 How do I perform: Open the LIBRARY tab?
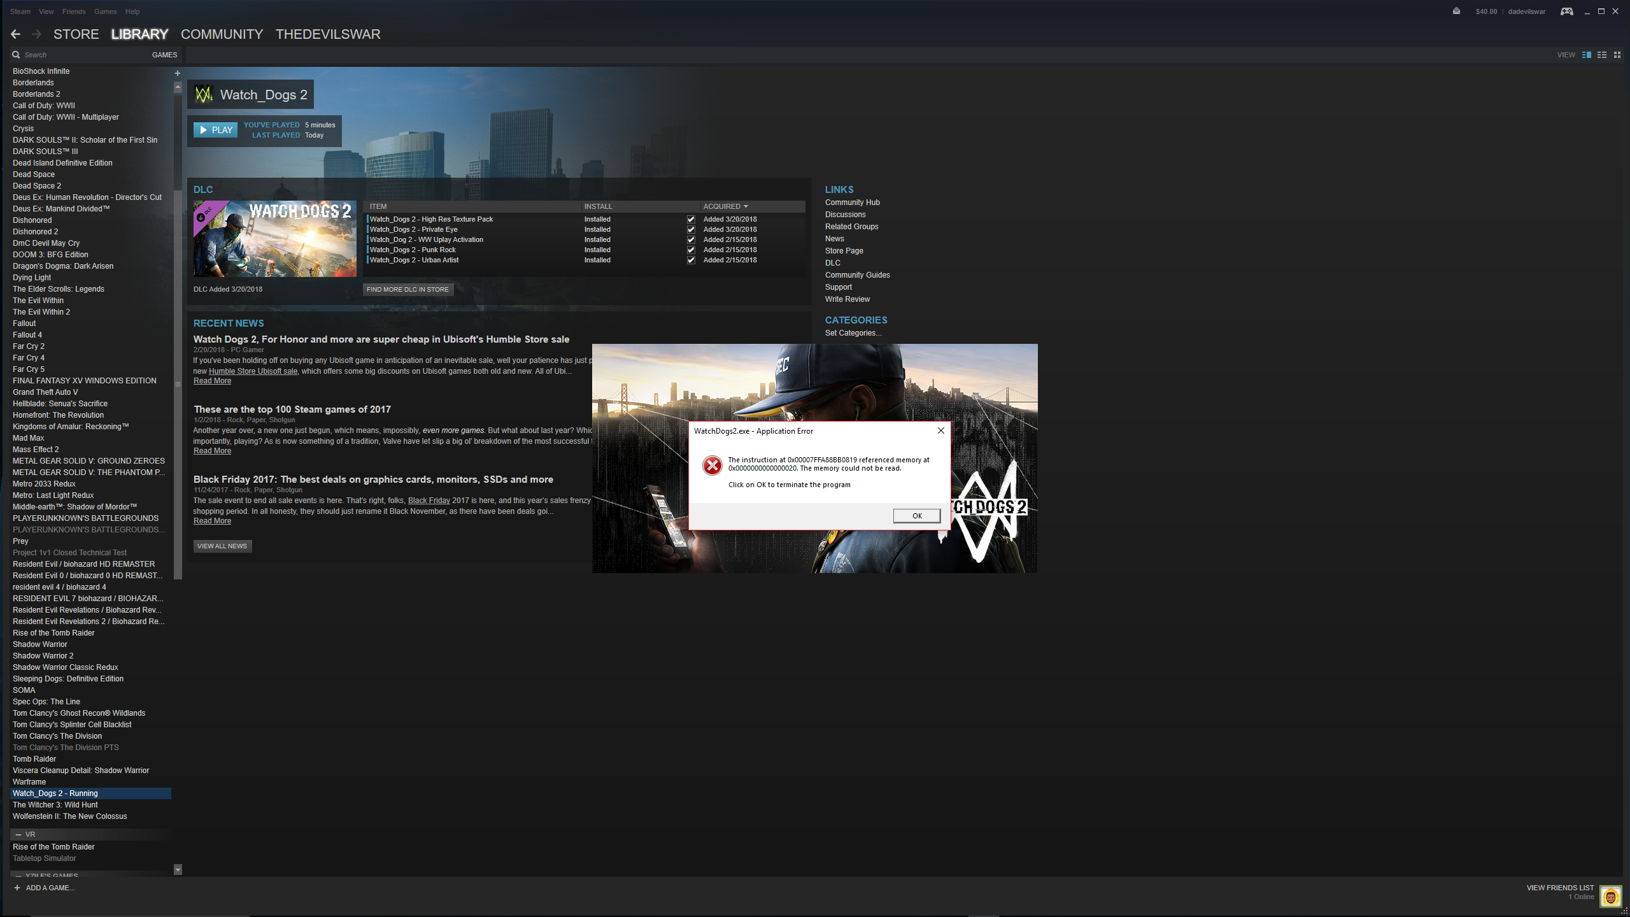tap(139, 34)
